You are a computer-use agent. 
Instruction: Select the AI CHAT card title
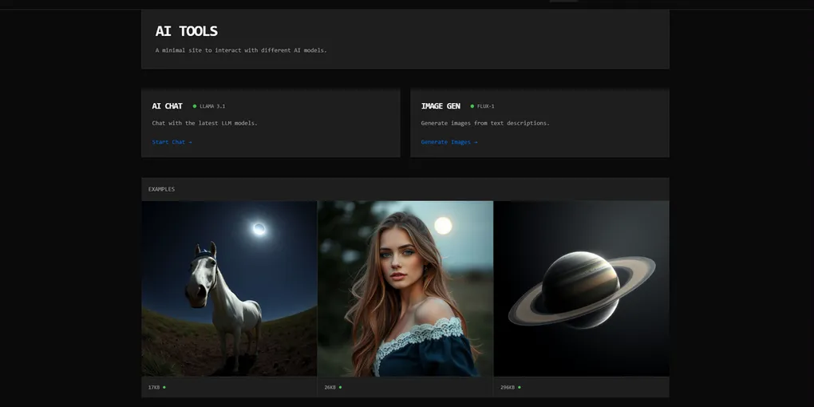click(167, 106)
